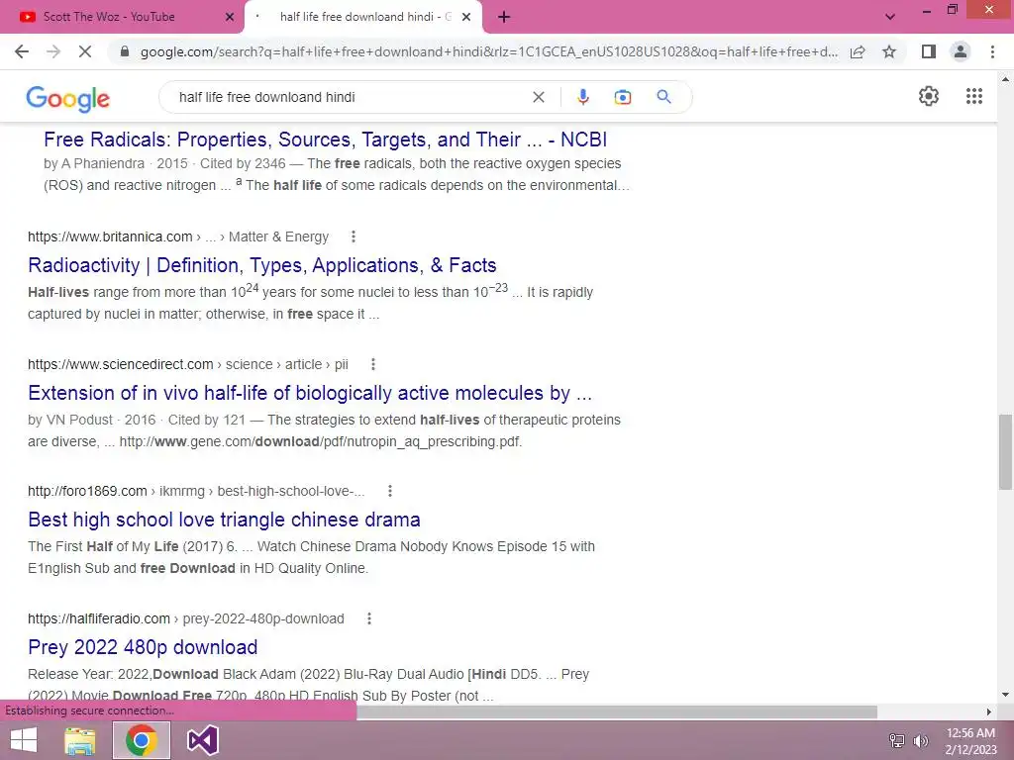Screen dimensions: 1014x760
Task: Close the Scott The Woz tab
Action: (x=230, y=17)
